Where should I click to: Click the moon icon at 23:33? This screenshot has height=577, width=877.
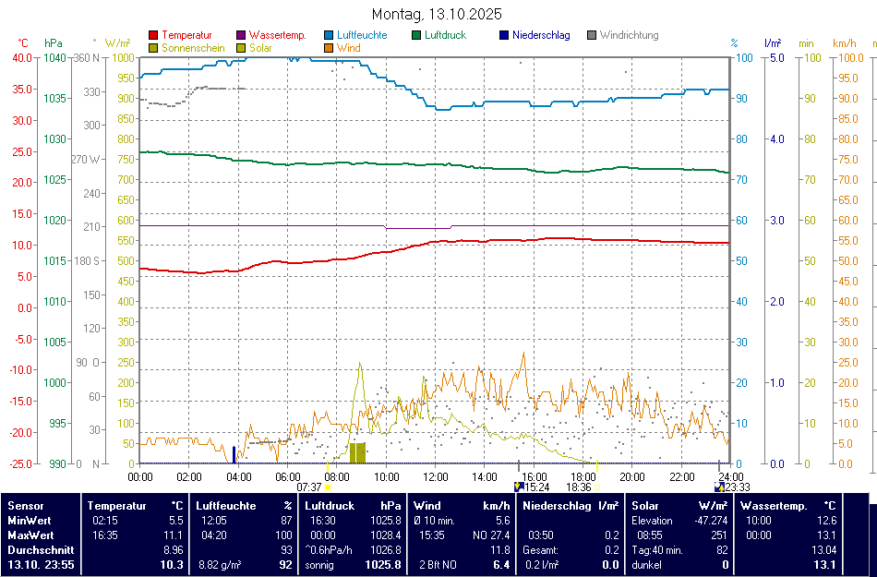pos(719,487)
